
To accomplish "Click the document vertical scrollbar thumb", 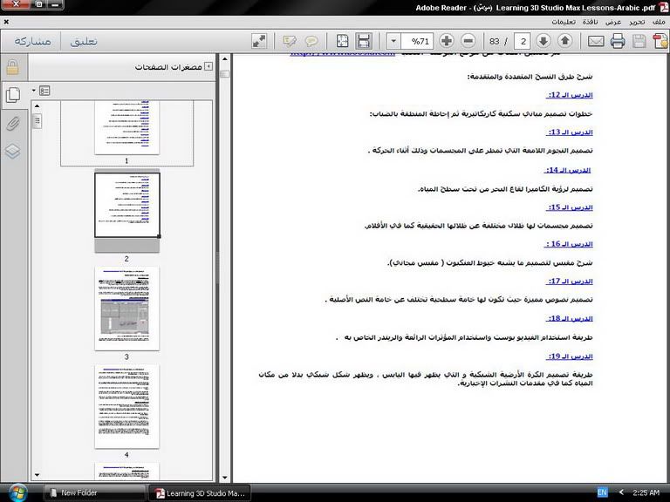I will coord(225,74).
